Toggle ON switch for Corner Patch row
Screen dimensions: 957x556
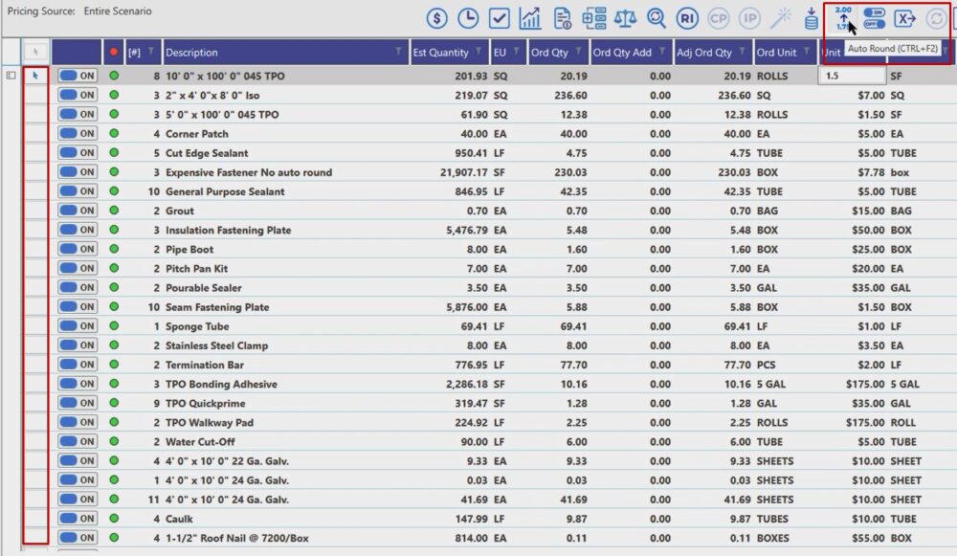click(x=78, y=134)
